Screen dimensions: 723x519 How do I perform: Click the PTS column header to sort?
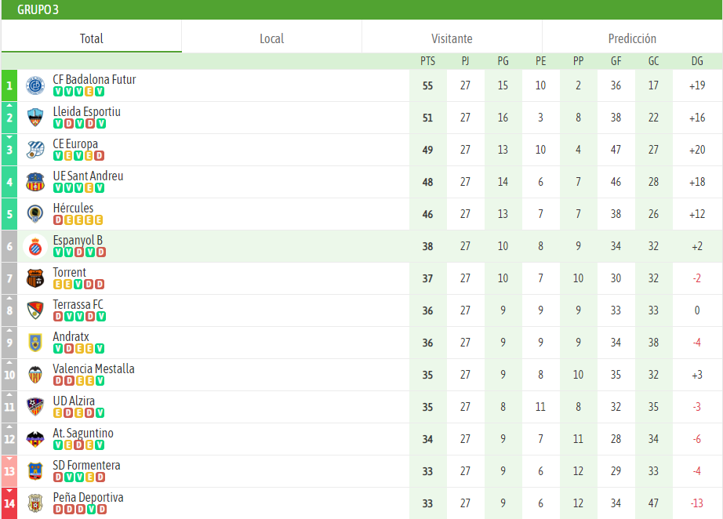coord(427,61)
